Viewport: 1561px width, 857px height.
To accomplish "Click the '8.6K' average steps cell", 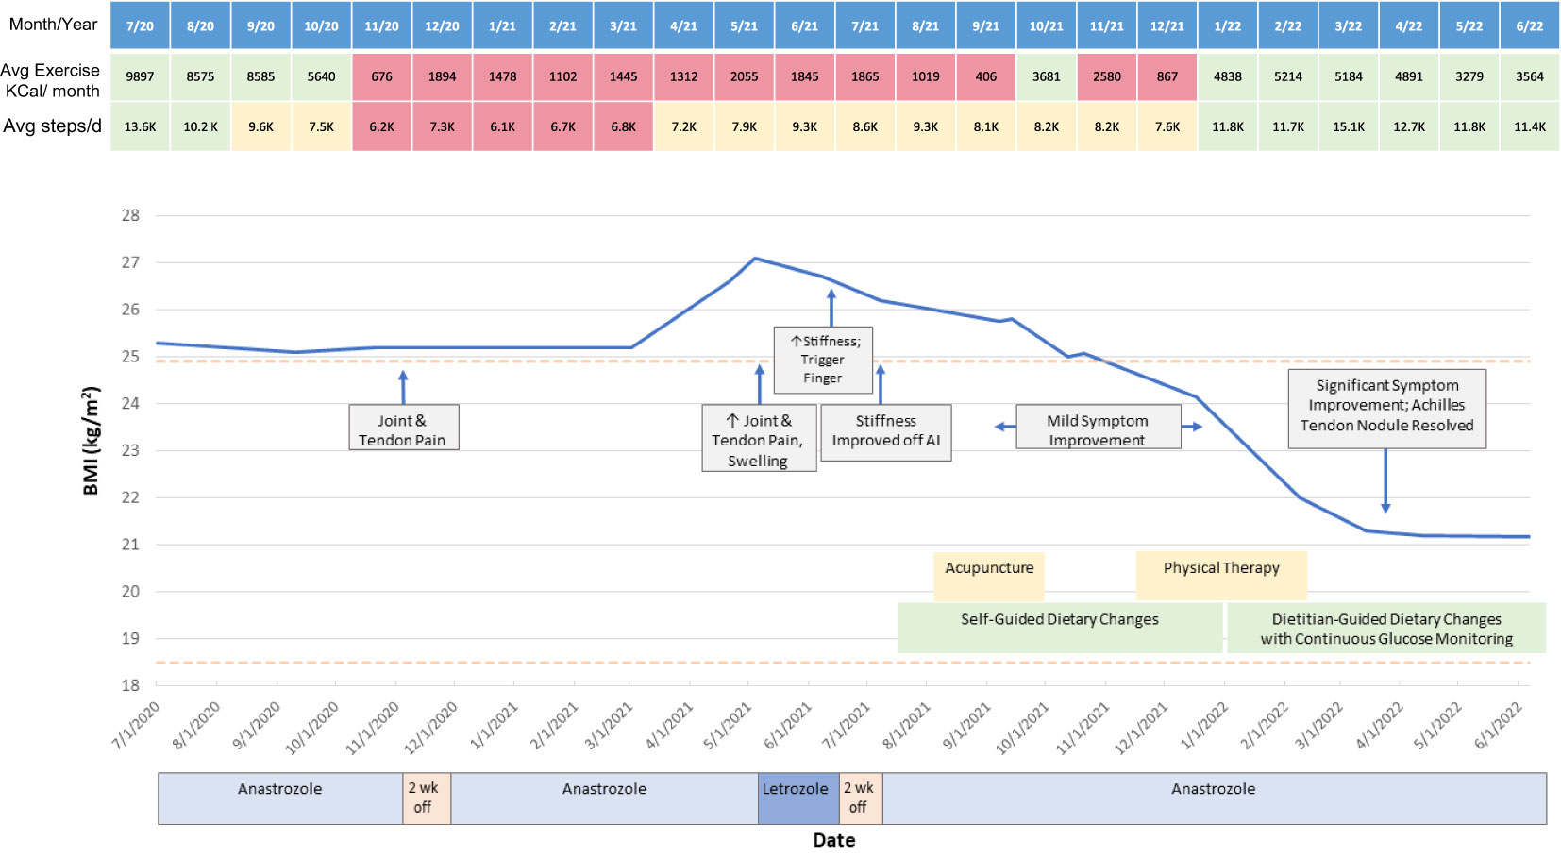I will click(864, 126).
